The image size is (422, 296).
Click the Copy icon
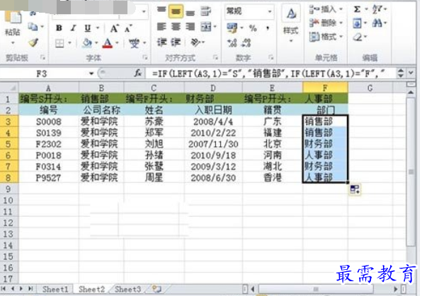click(x=33, y=27)
